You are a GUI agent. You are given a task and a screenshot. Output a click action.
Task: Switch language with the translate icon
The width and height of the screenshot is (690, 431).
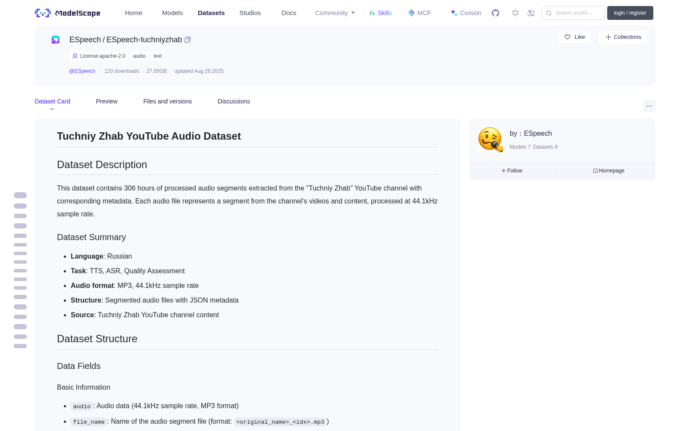click(531, 13)
